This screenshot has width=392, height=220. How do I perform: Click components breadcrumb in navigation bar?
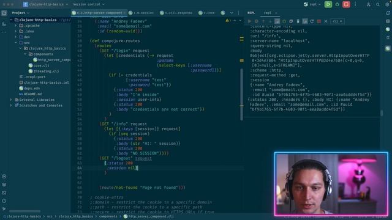tap(108, 216)
